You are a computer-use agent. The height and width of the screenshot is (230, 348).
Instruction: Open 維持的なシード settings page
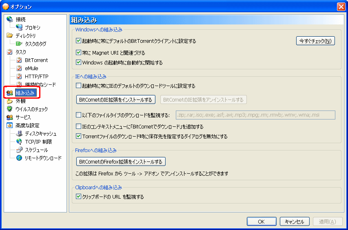tap(40, 84)
